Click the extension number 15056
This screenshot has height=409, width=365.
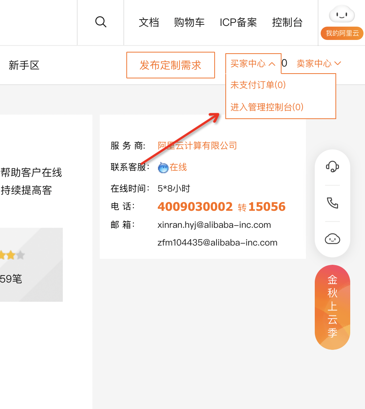click(267, 207)
